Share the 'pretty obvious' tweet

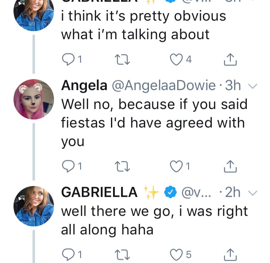[230, 59]
